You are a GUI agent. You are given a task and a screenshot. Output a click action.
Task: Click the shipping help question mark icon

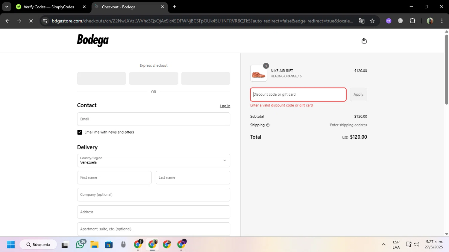click(268, 125)
